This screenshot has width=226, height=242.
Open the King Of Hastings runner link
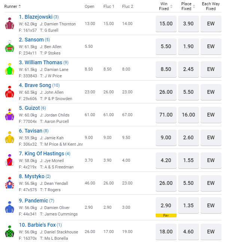coord(44,153)
